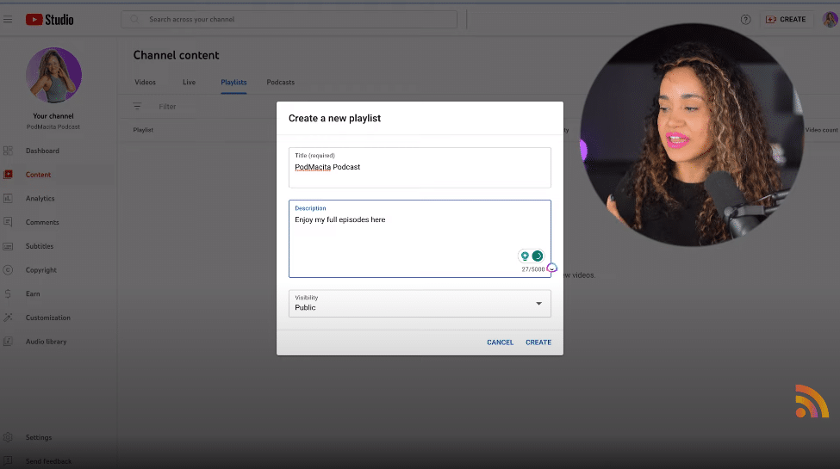
Task: Click the Copyright sidebar icon
Action: [x=8, y=270]
